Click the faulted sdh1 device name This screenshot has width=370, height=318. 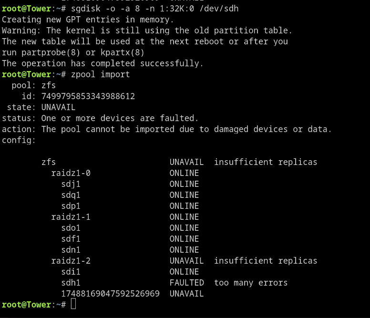[71, 283]
